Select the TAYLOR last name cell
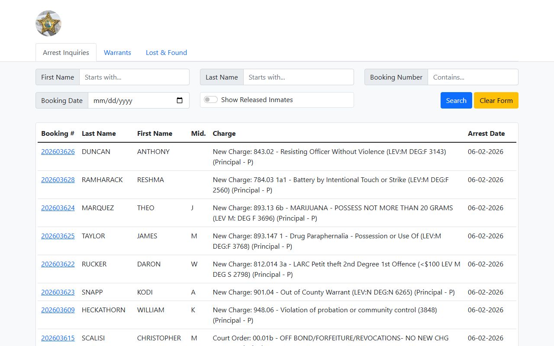The image size is (554, 346). coord(93,236)
